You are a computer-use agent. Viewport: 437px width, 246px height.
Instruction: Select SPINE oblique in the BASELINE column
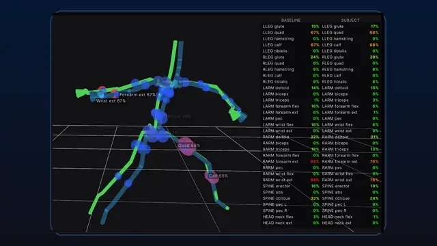point(291,198)
